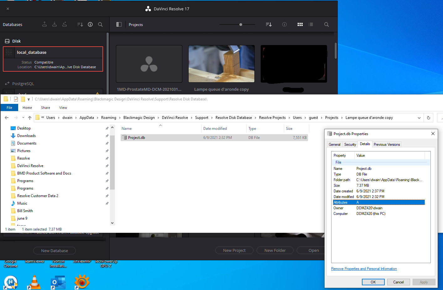Select the 1MD-ProstateMD-DCM project thumbnail
The width and height of the screenshot is (443, 290).
(149, 64)
